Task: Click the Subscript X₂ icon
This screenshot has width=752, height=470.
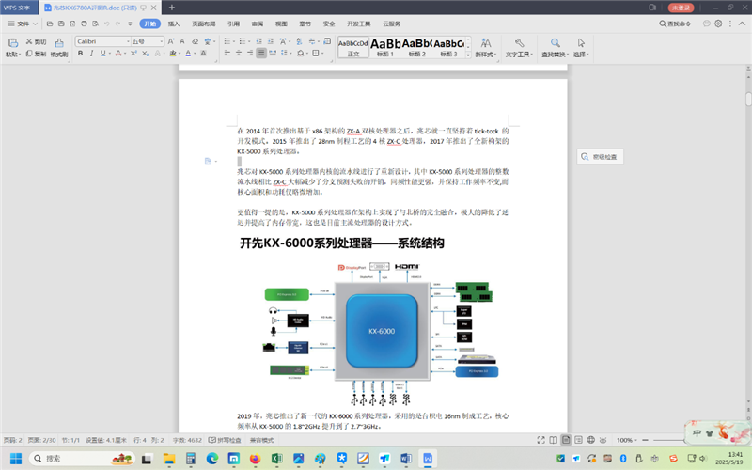Action: pyautogui.click(x=146, y=54)
